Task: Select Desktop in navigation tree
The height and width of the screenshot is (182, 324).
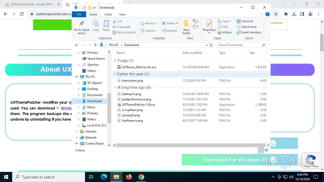Action: pos(93,89)
